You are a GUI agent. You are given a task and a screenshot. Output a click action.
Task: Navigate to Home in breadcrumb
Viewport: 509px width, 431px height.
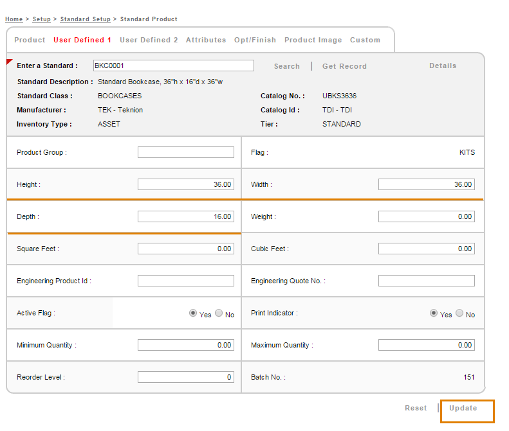pyautogui.click(x=14, y=19)
